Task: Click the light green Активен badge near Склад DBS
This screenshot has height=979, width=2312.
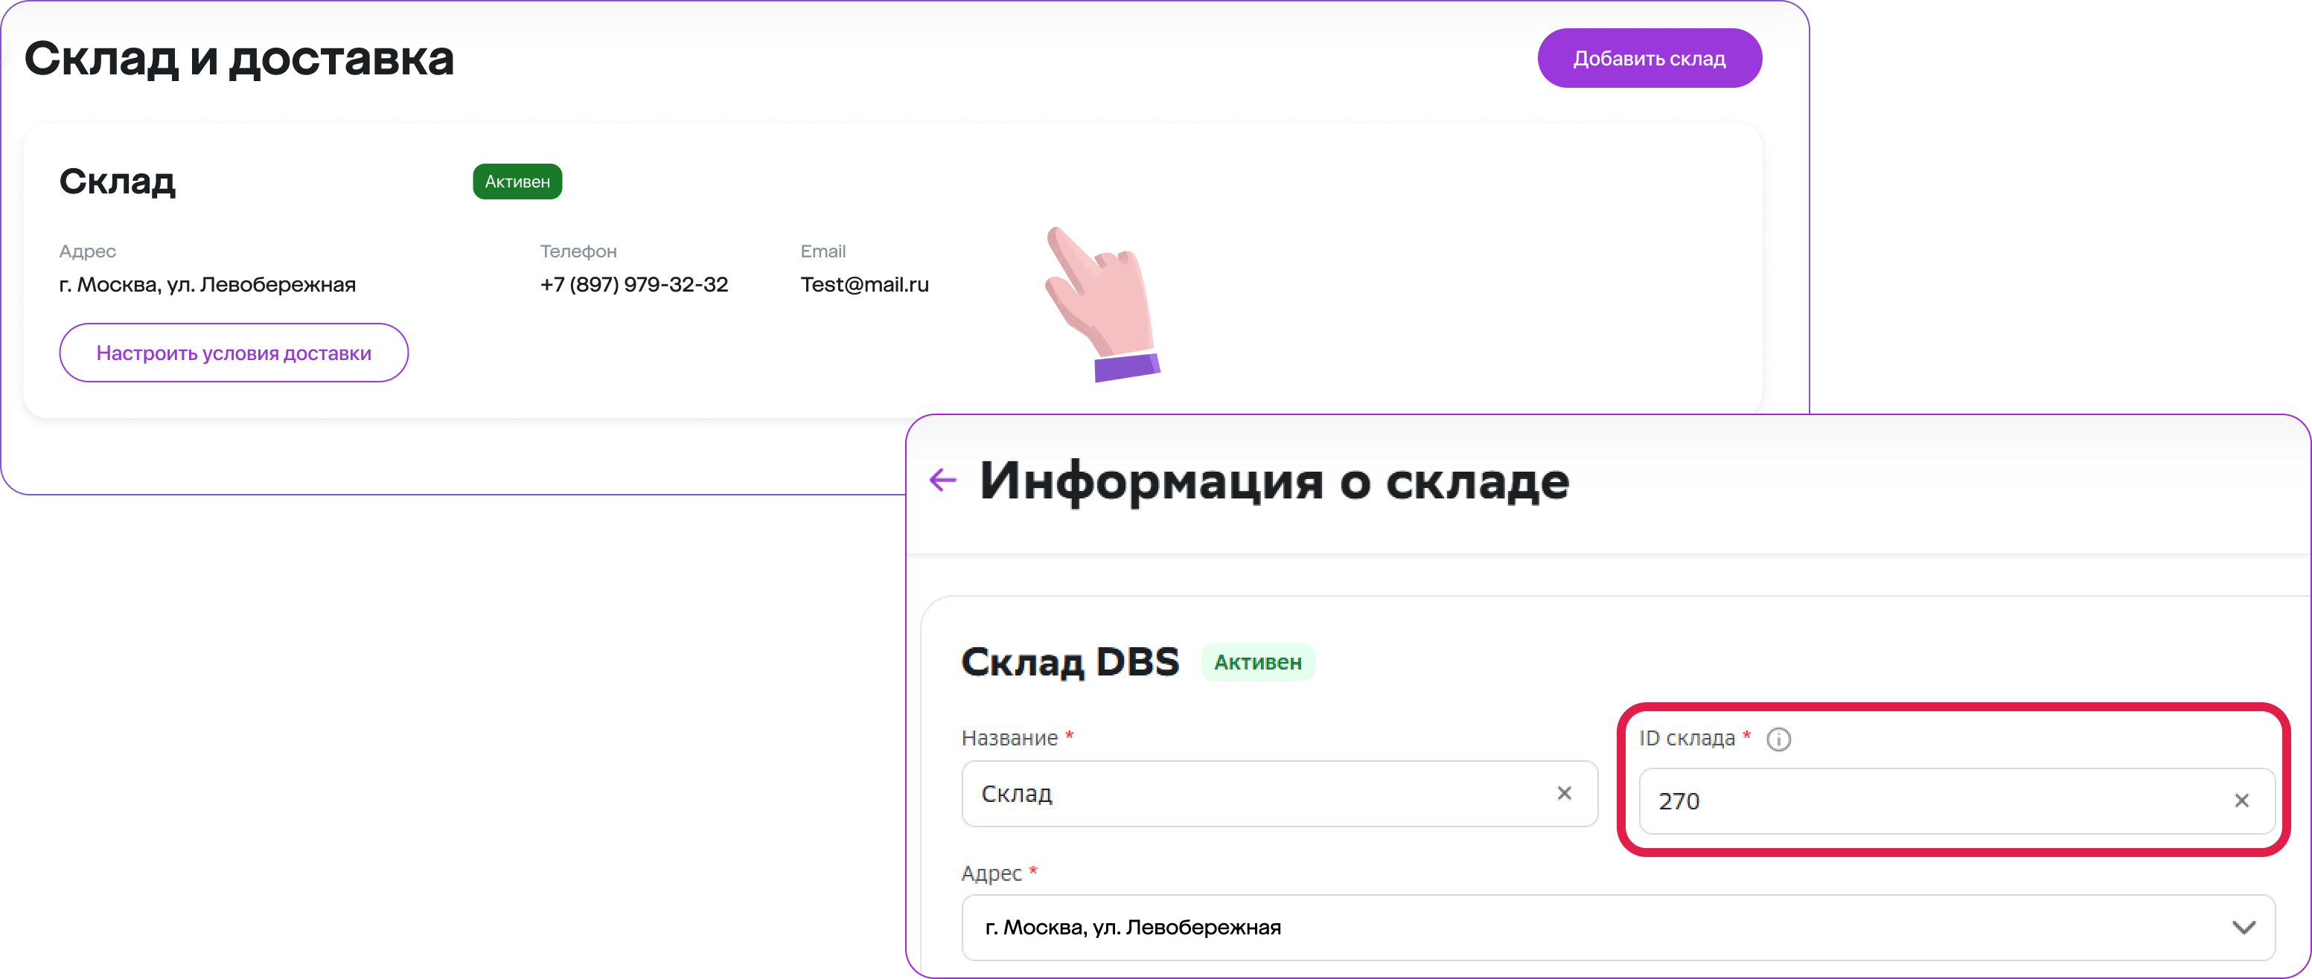Action: tap(1257, 662)
